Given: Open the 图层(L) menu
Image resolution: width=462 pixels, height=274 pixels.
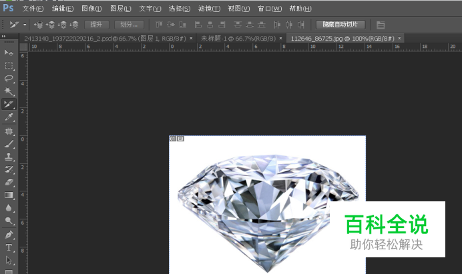Looking at the screenshot, I should pos(121,9).
